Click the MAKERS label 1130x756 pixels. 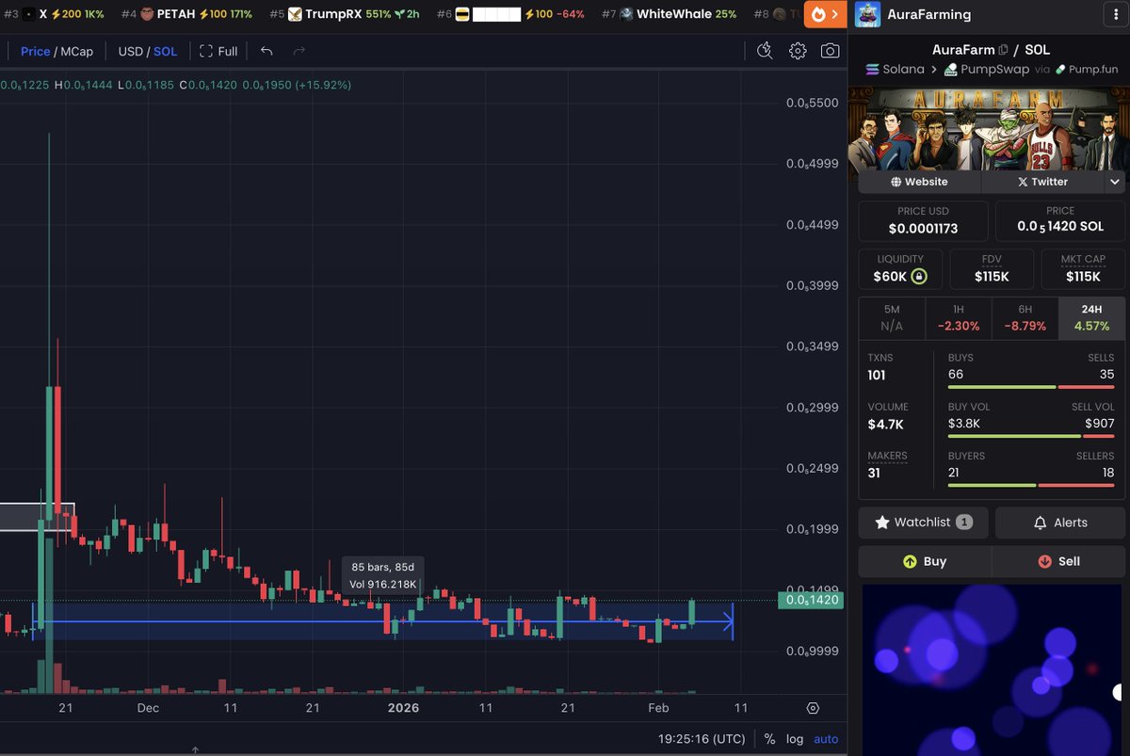point(887,456)
